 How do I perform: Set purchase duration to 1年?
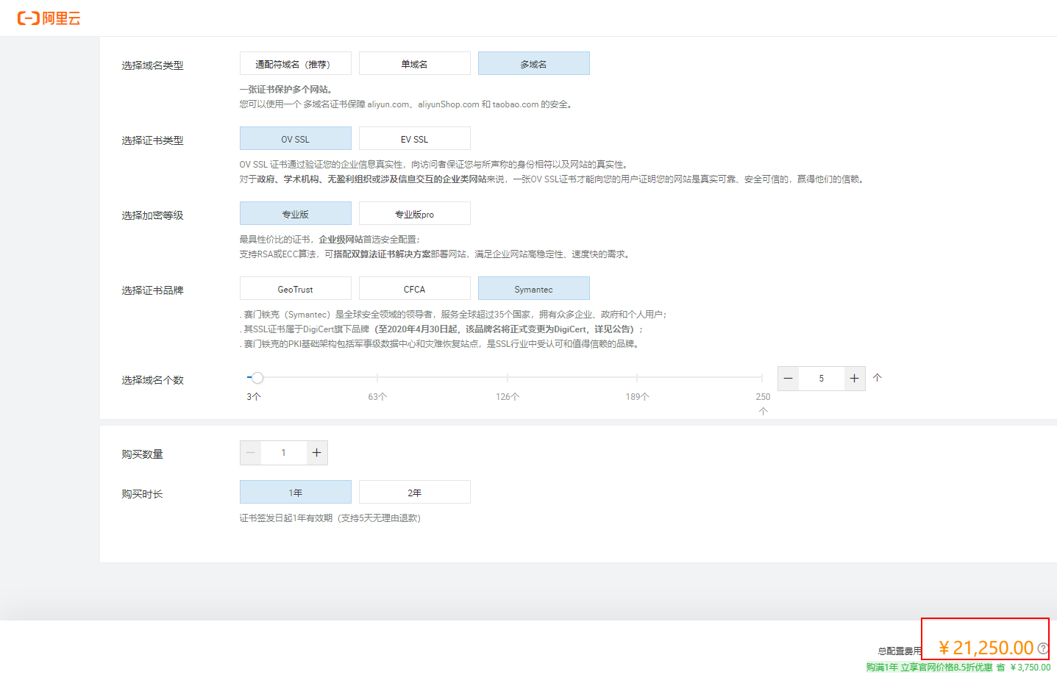pos(296,493)
